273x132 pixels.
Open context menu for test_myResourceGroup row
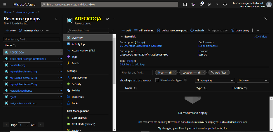point(60,103)
